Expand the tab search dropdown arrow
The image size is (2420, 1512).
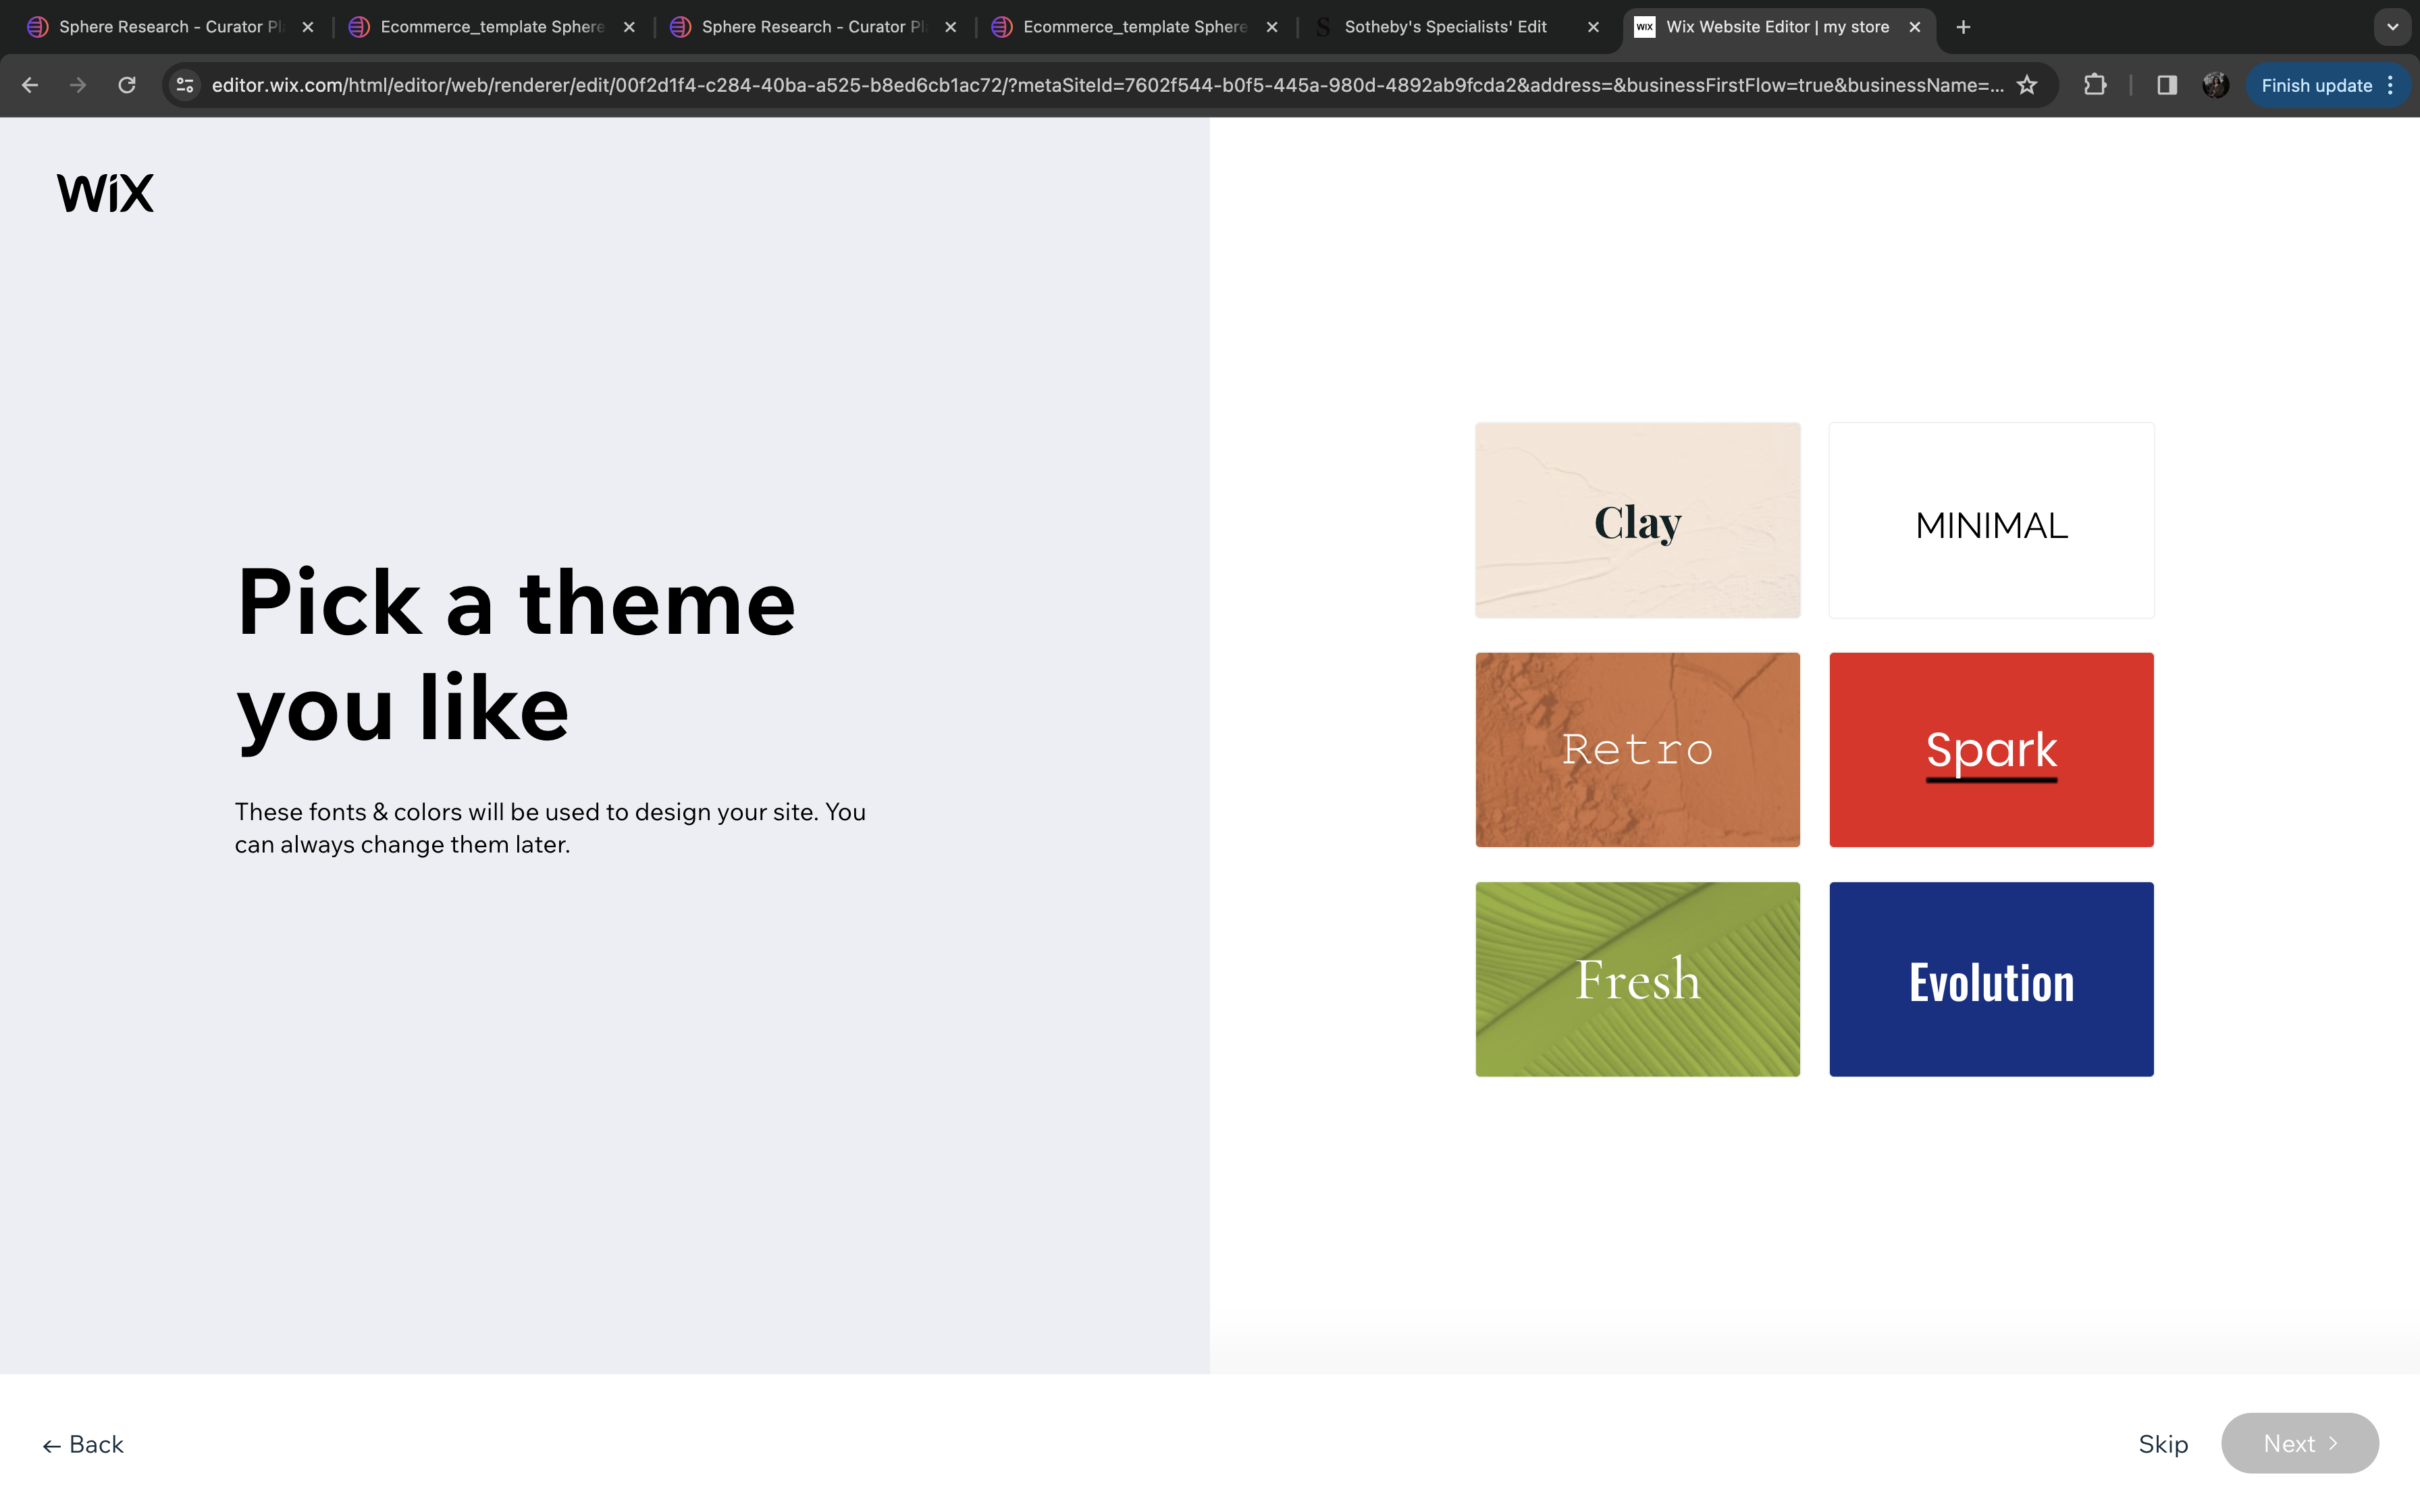[x=2392, y=27]
